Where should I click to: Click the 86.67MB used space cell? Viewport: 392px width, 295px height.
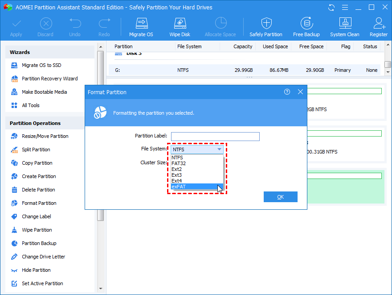tap(279, 71)
